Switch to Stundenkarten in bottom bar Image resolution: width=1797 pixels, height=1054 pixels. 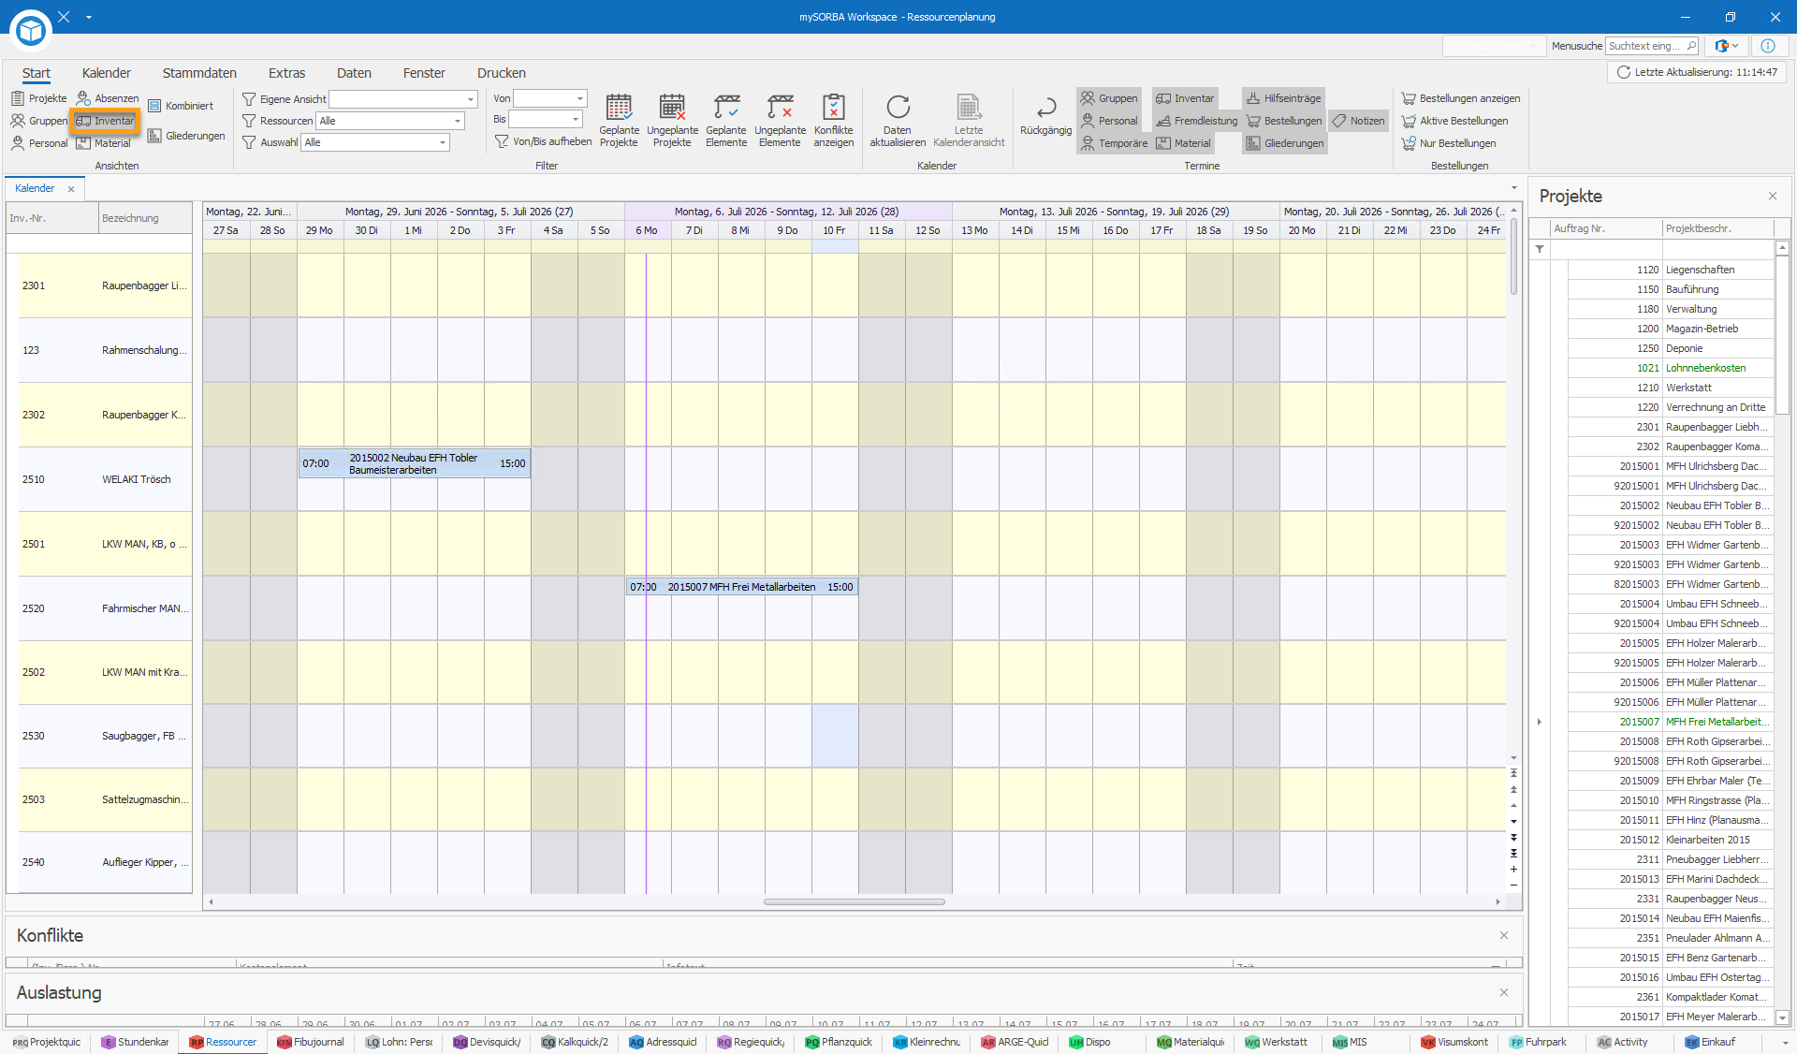pos(135,1042)
